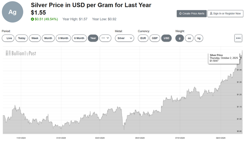Switch chart to Week period

point(35,38)
